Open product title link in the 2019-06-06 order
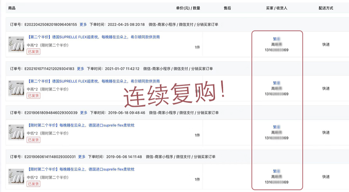 coord(81,169)
